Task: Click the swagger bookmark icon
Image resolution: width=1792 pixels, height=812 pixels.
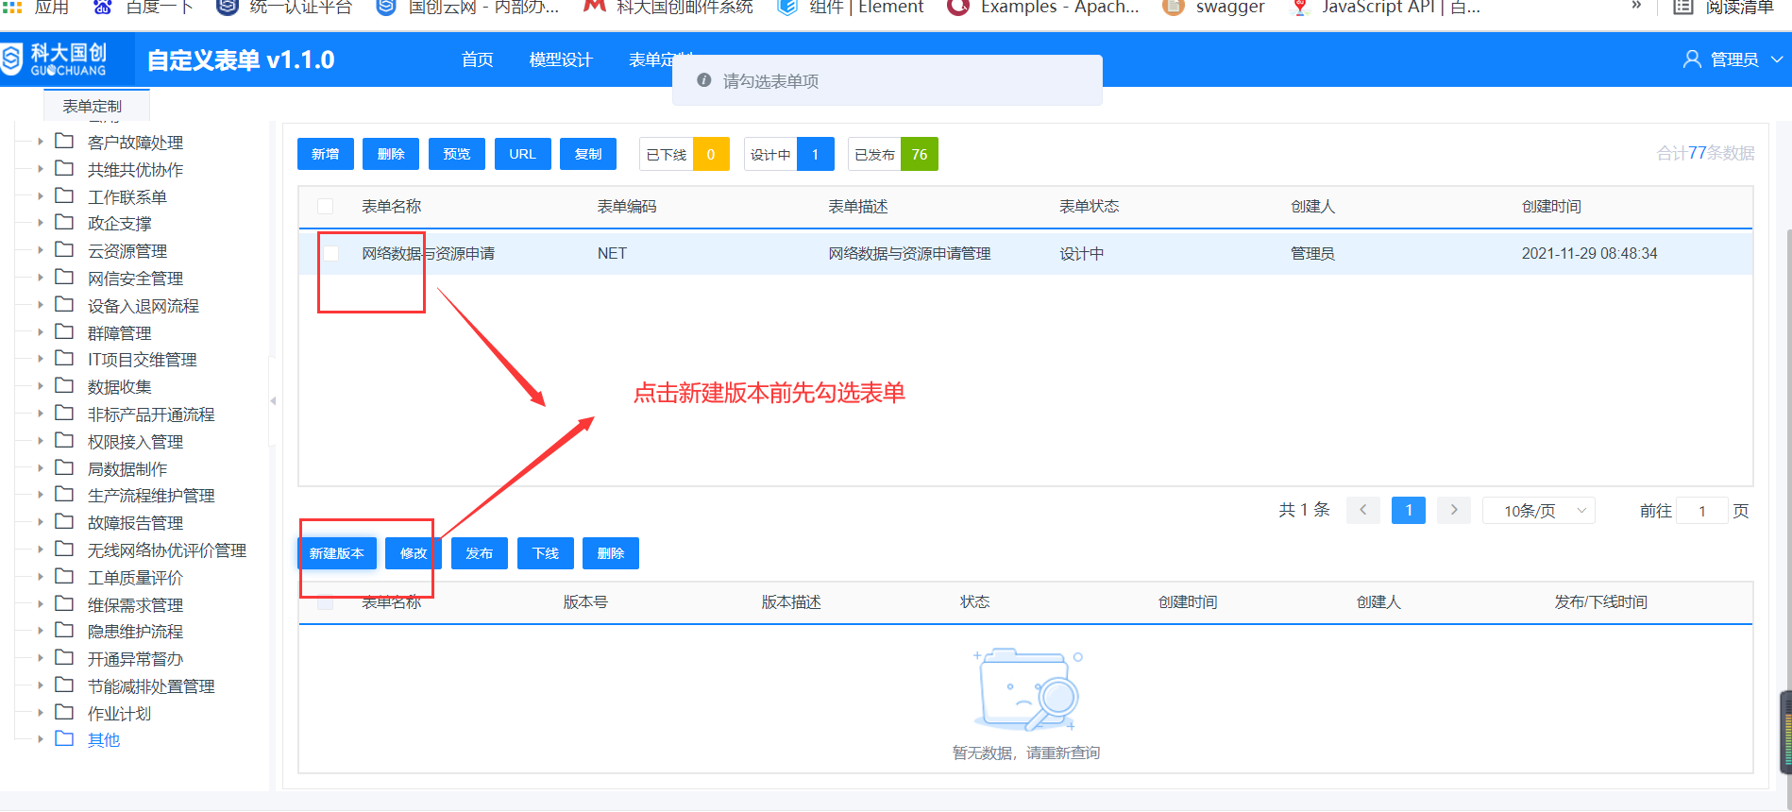Action: pyautogui.click(x=1174, y=8)
